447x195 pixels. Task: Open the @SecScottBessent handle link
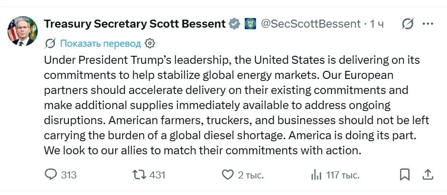[x=311, y=24]
